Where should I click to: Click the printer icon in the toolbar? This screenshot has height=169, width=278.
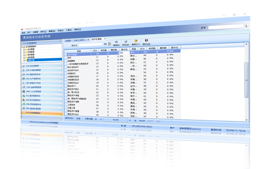(x=126, y=42)
